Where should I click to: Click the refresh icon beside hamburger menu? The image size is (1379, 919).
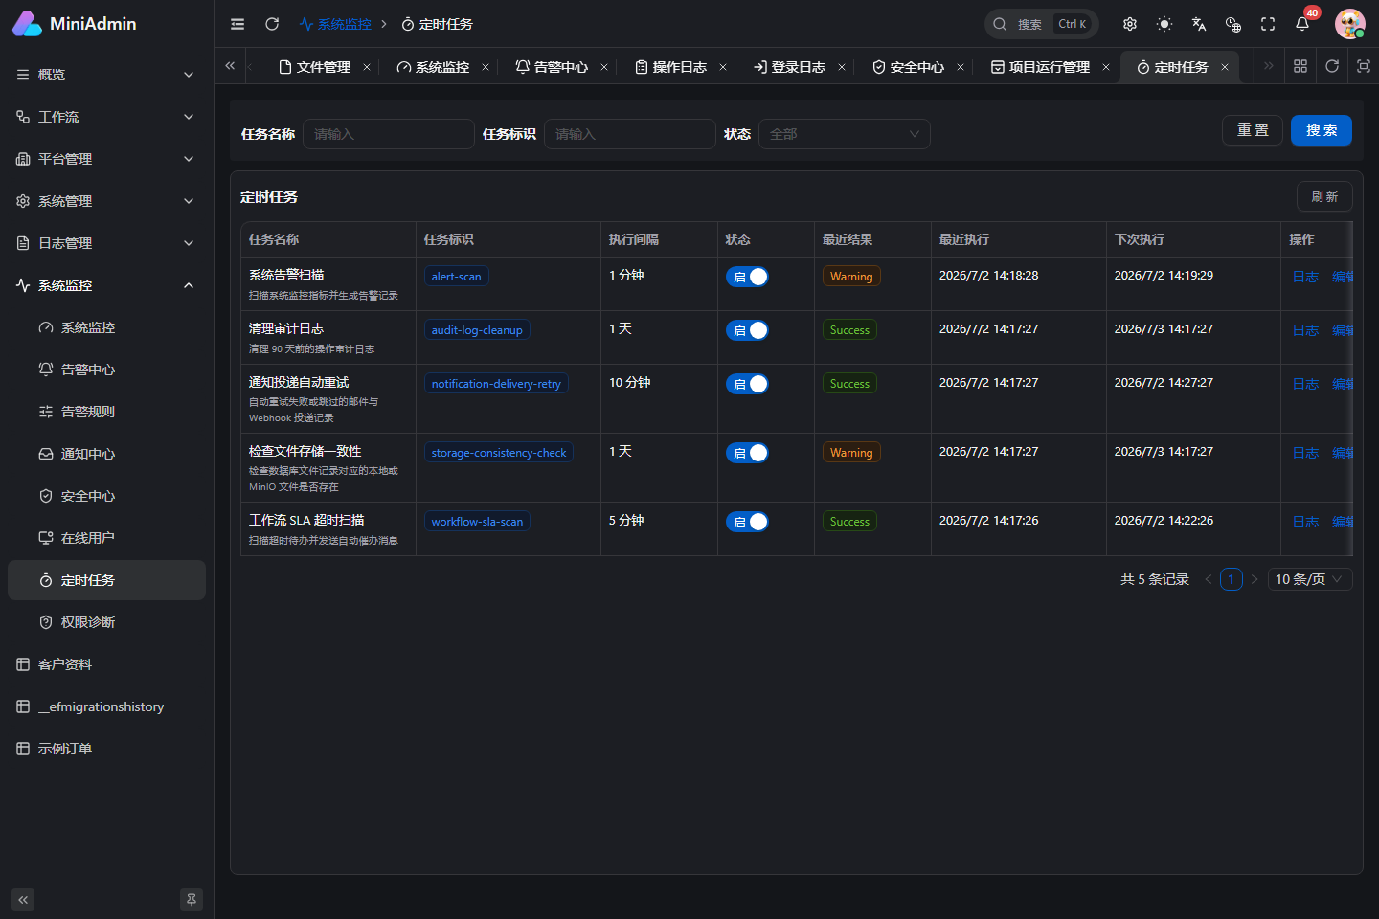(272, 24)
